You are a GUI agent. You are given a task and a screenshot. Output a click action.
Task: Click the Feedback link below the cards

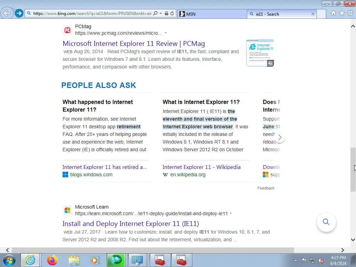[x=266, y=188]
